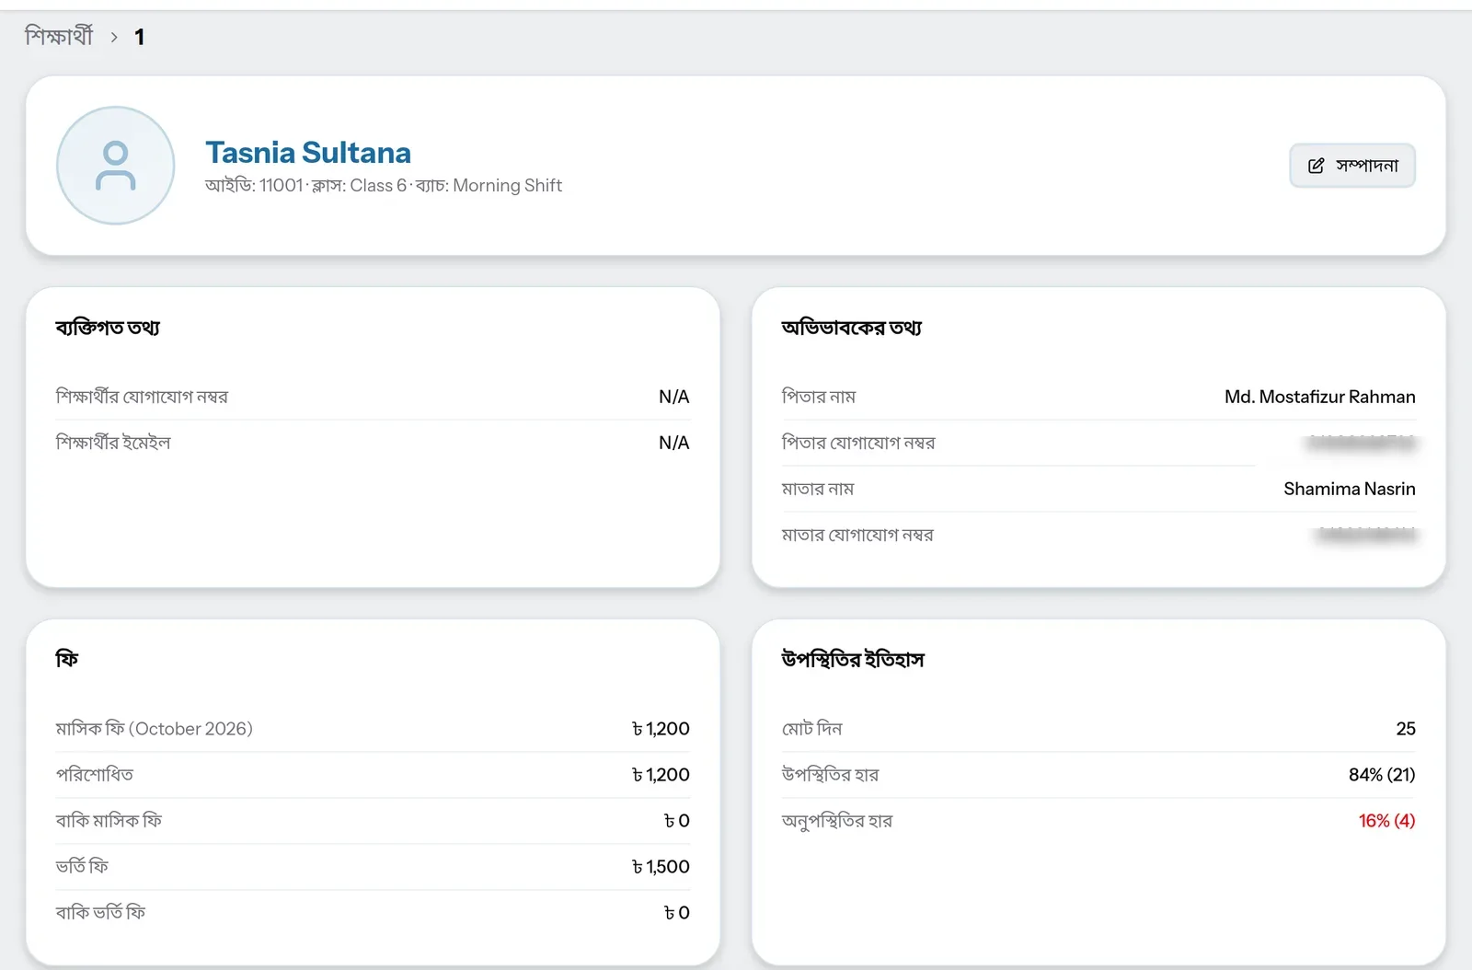This screenshot has height=970, width=1472.
Task: Click the মাতার নাম label
Action: 818,489
